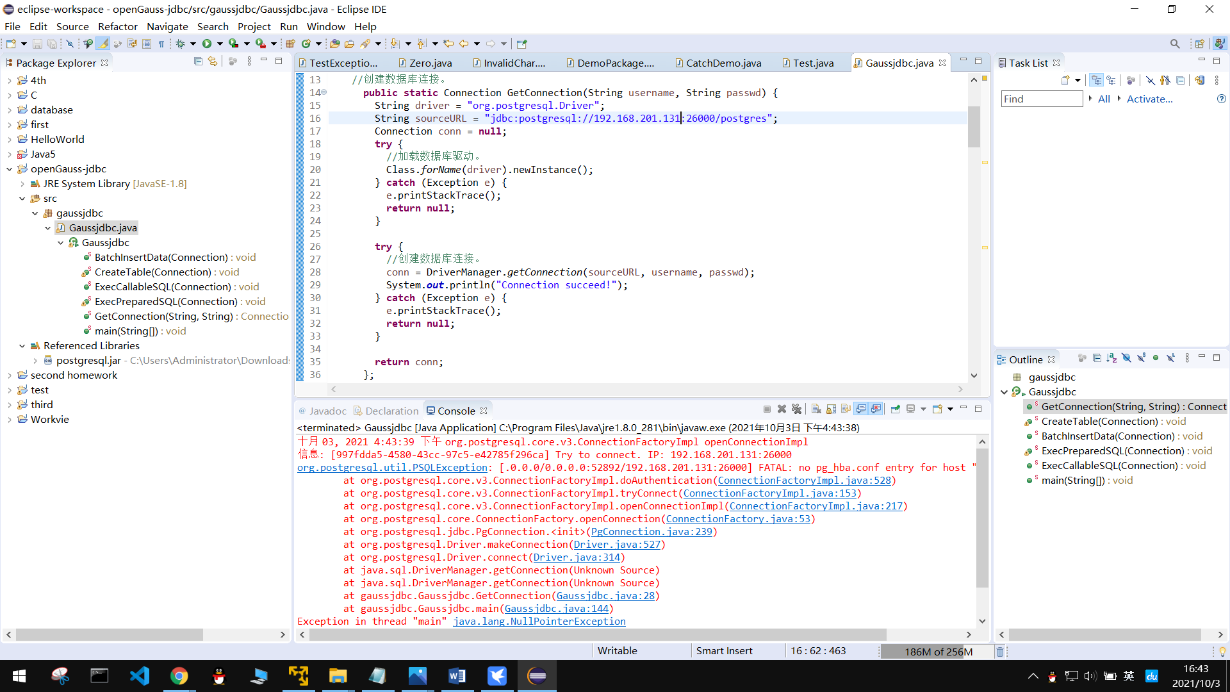Click the Find field in Task List

pyautogui.click(x=1041, y=99)
